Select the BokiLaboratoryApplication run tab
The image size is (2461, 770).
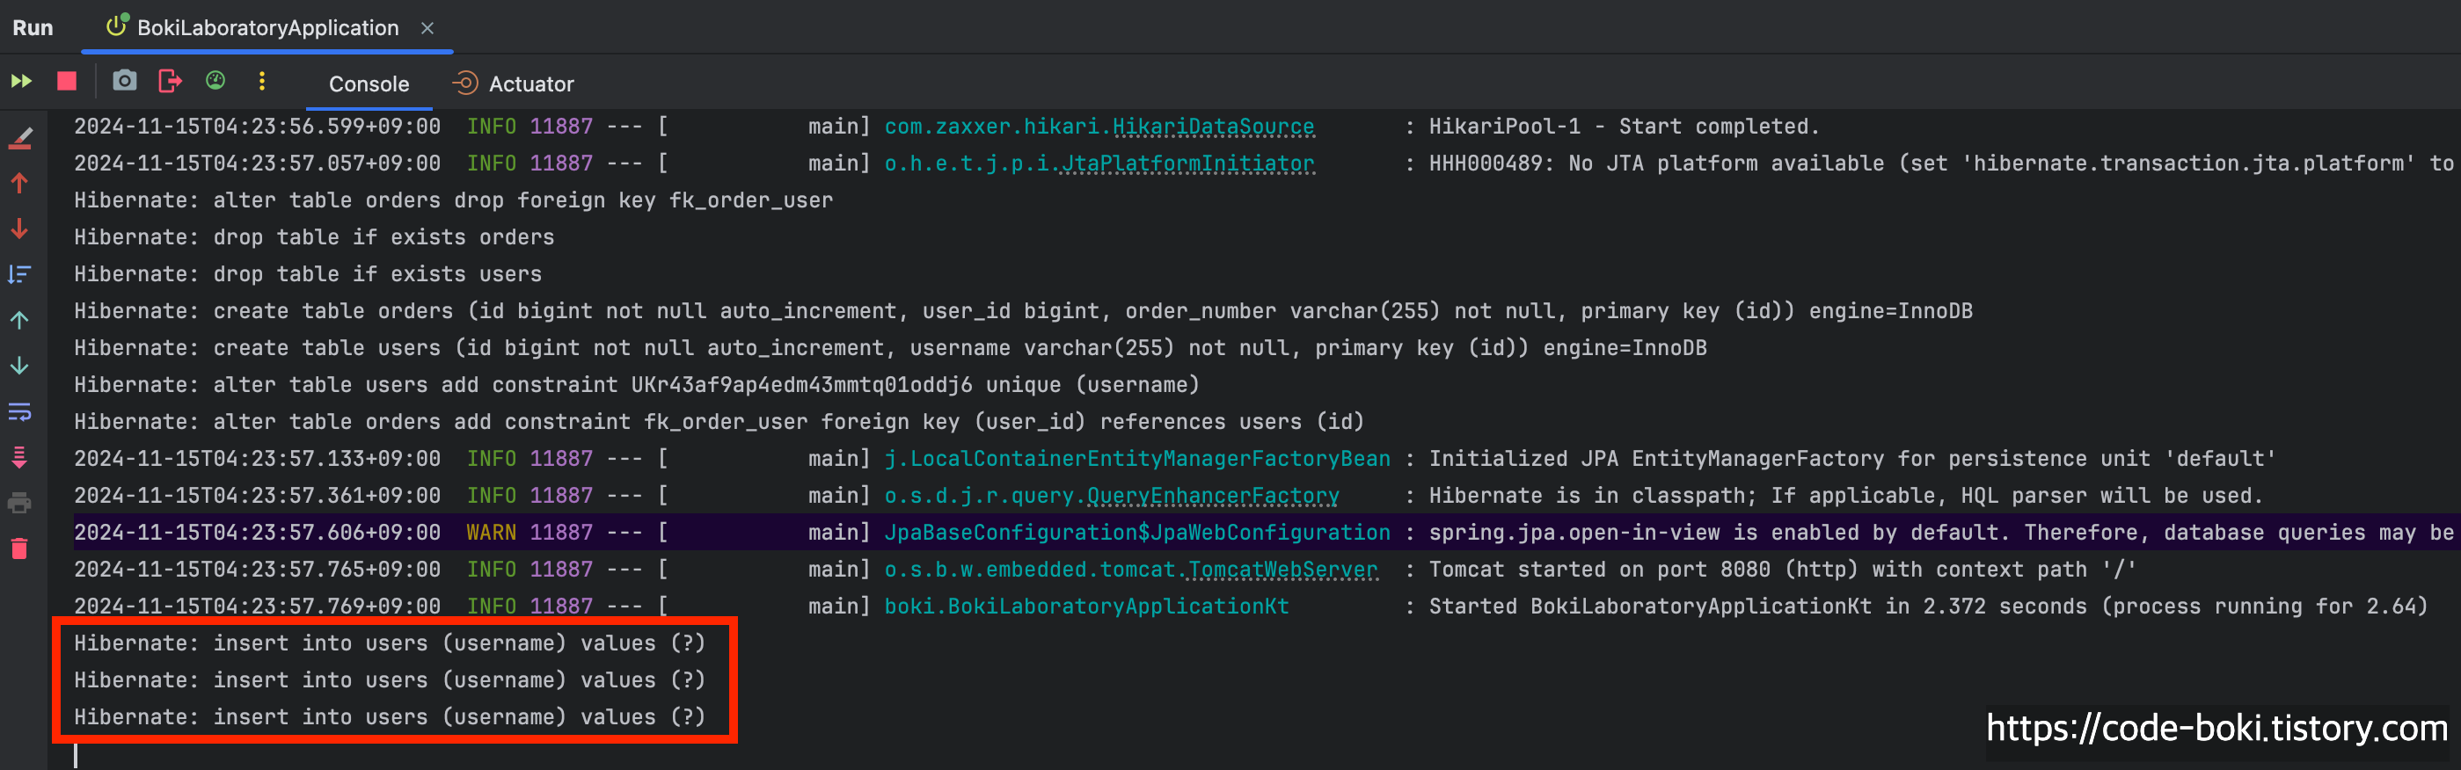(x=267, y=28)
